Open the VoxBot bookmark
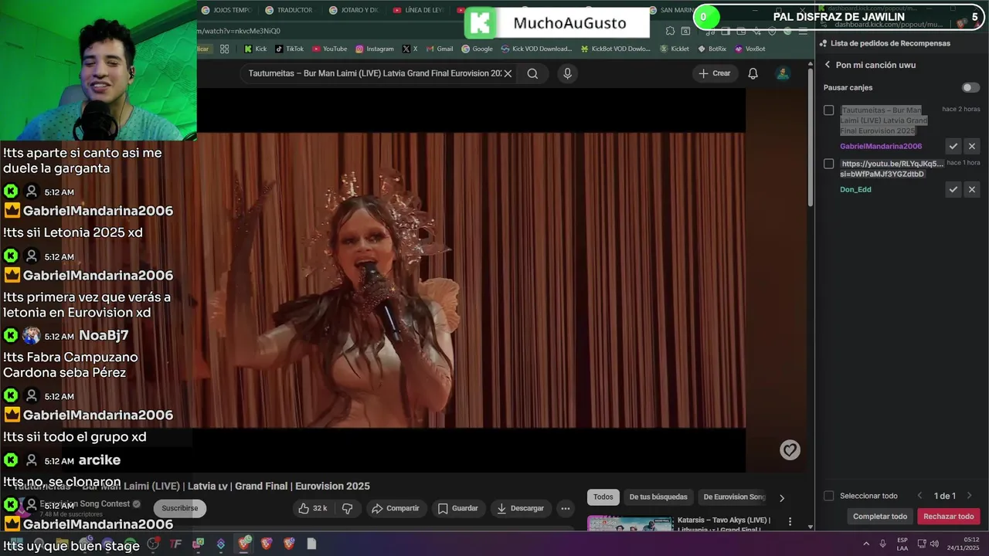Viewport: 989px width, 556px height. click(749, 49)
